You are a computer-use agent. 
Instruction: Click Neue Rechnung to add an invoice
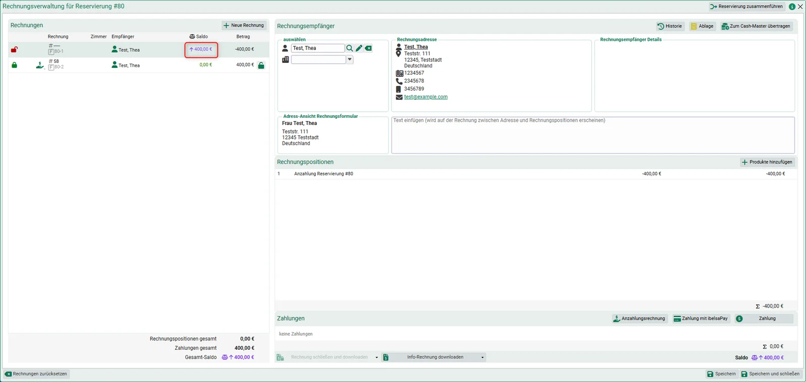(x=244, y=25)
